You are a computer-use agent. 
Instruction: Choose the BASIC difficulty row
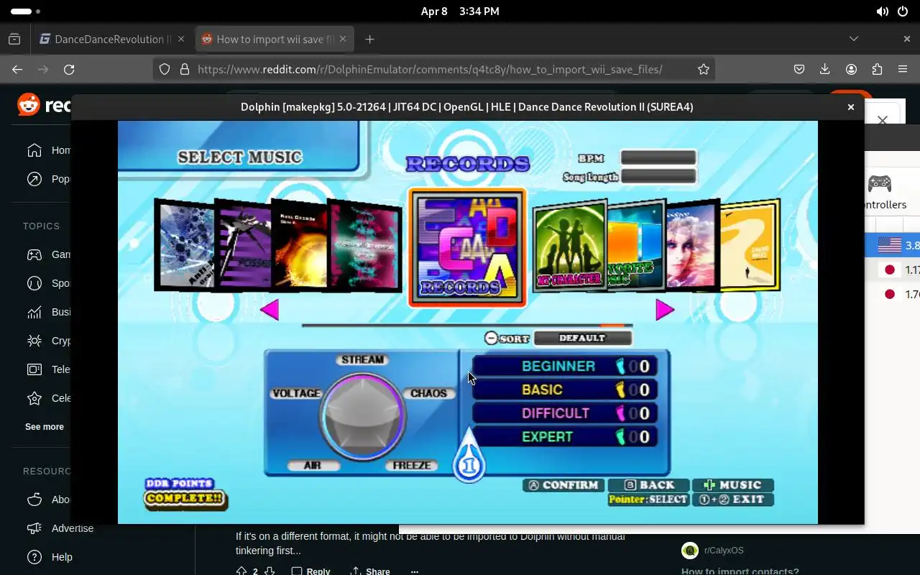click(564, 390)
